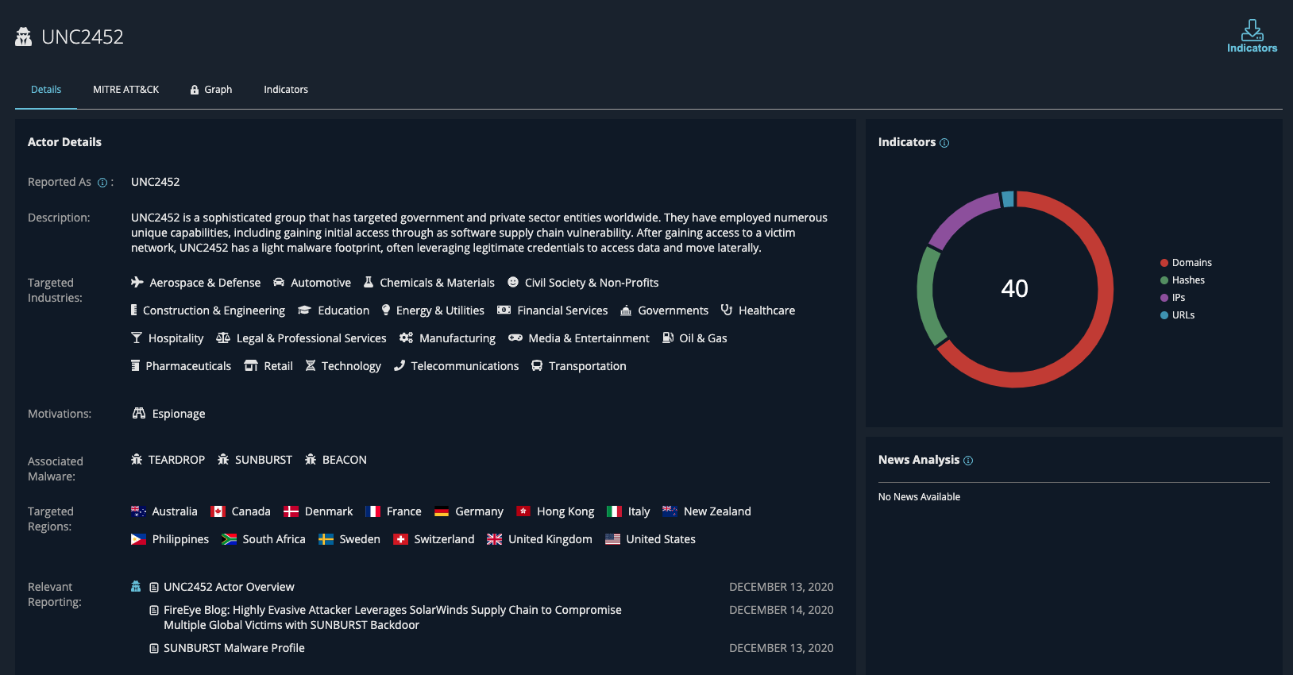
Task: Click the Aerospace & Defense airplane icon
Action: point(137,282)
